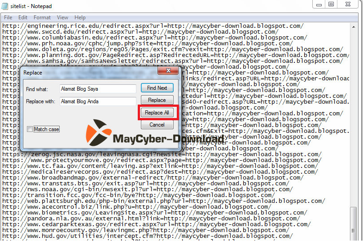Click the www.tc.faa.gov URL line
This screenshot has height=241, width=363.
tap(160, 166)
